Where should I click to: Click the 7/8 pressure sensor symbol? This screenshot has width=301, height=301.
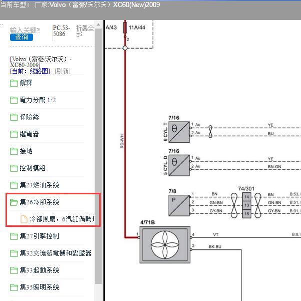click(179, 205)
